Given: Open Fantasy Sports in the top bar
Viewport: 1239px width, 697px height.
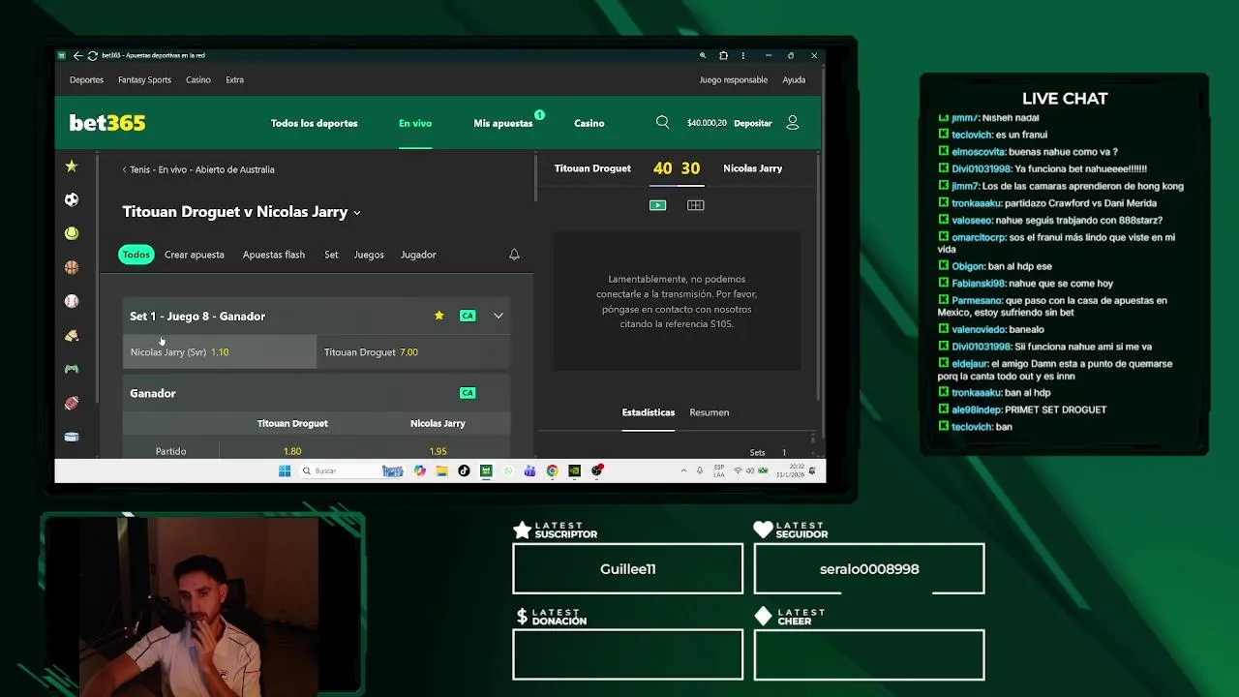Looking at the screenshot, I should (145, 80).
